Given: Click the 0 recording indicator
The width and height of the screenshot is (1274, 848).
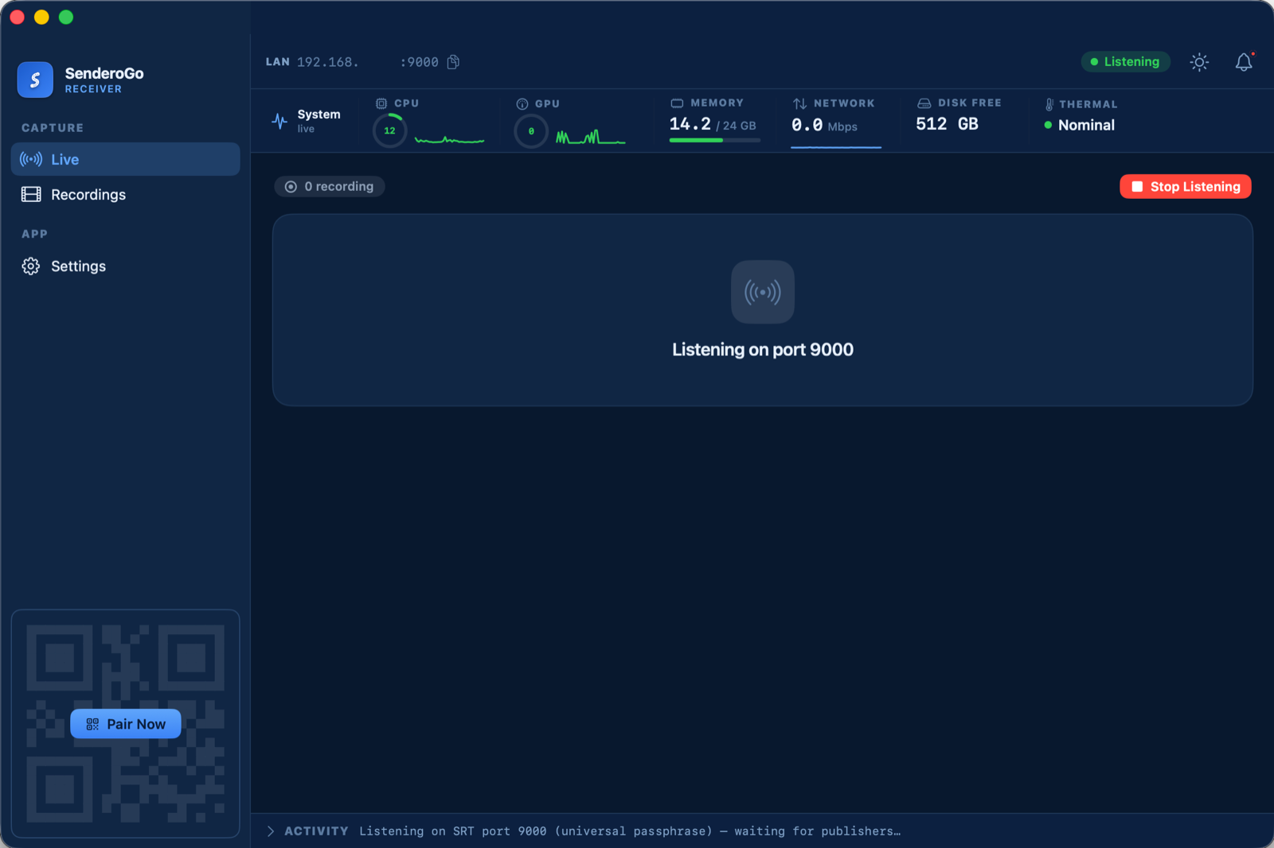Looking at the screenshot, I should click(330, 186).
